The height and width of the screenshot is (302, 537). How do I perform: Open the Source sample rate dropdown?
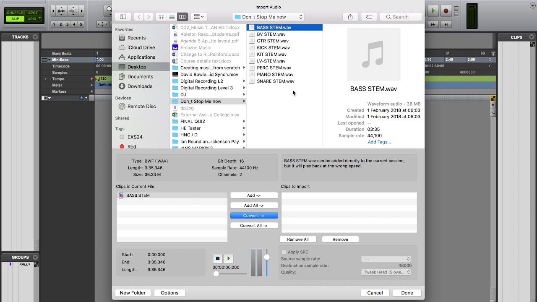tap(386, 259)
